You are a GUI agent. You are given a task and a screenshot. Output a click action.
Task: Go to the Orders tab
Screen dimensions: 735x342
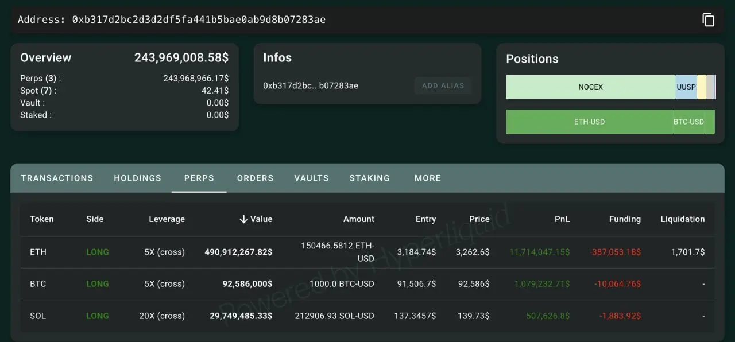click(x=255, y=178)
